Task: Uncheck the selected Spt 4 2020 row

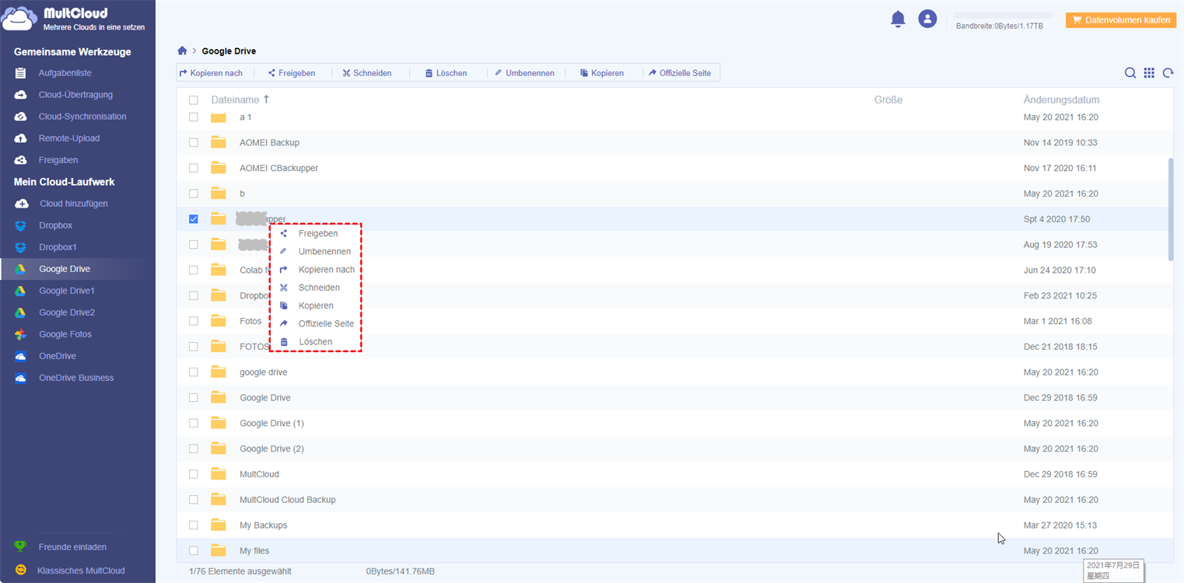Action: [194, 219]
